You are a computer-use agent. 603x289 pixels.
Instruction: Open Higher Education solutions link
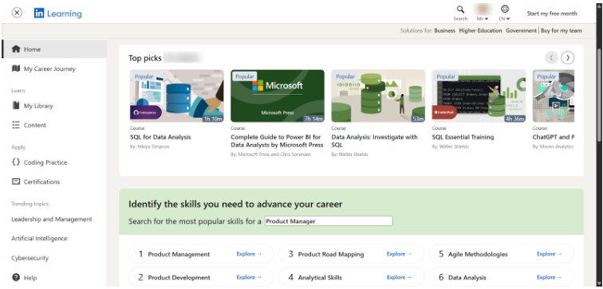pyautogui.click(x=480, y=31)
